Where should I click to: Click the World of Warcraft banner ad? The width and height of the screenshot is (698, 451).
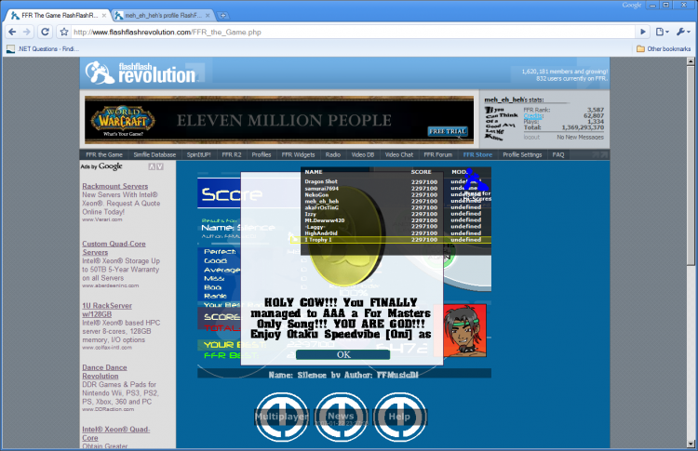point(279,120)
